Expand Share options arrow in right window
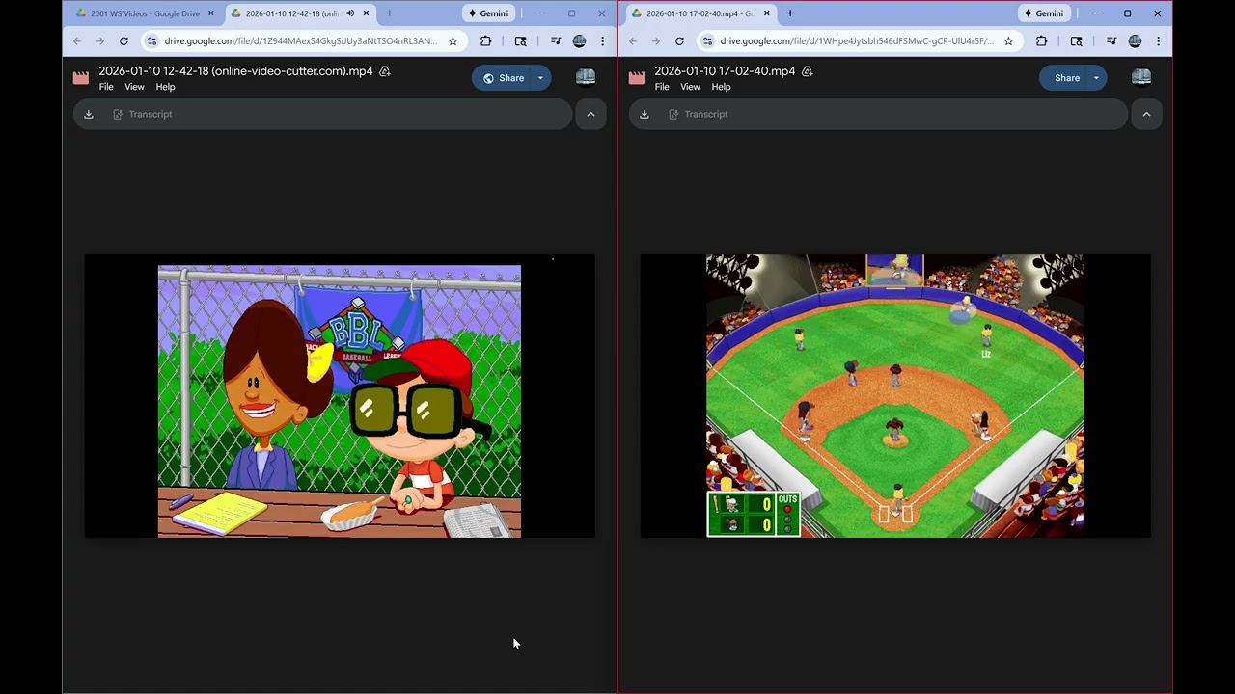Image resolution: width=1235 pixels, height=694 pixels. (x=1096, y=78)
